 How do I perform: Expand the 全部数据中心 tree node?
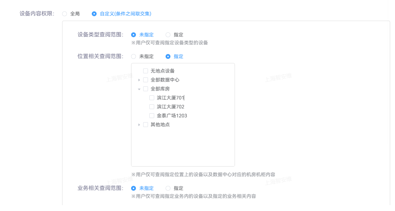click(x=139, y=80)
